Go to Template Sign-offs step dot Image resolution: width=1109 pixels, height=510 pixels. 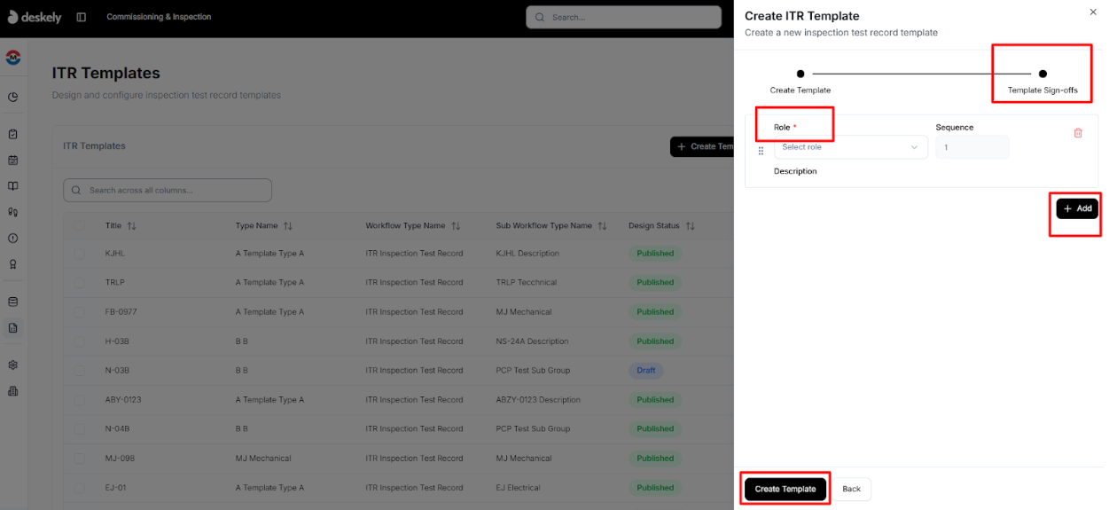[x=1043, y=75]
